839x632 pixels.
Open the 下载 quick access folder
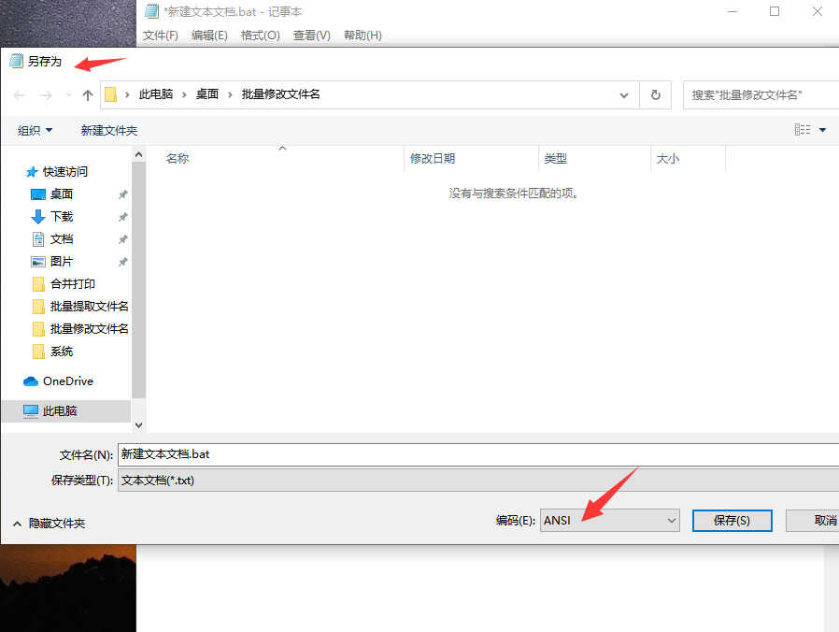[62, 216]
